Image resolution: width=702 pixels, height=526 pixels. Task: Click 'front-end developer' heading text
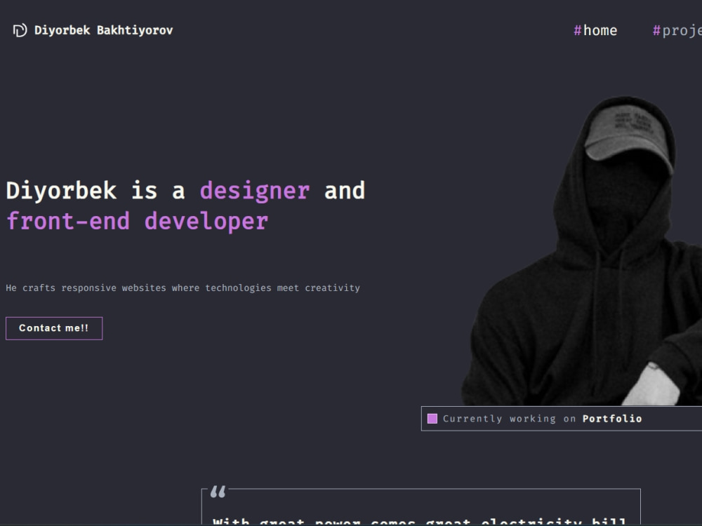tap(138, 222)
